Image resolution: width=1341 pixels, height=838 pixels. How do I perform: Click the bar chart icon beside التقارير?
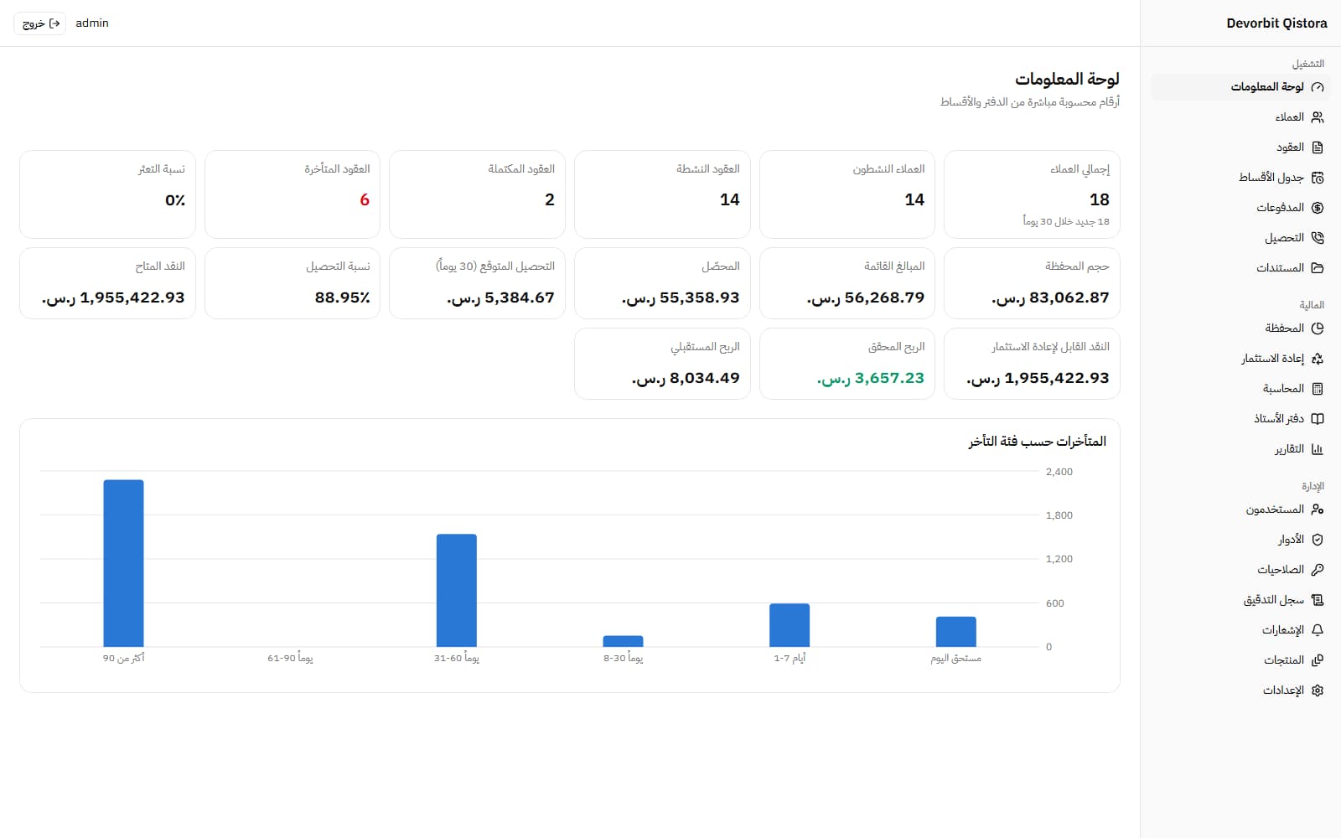click(x=1318, y=449)
